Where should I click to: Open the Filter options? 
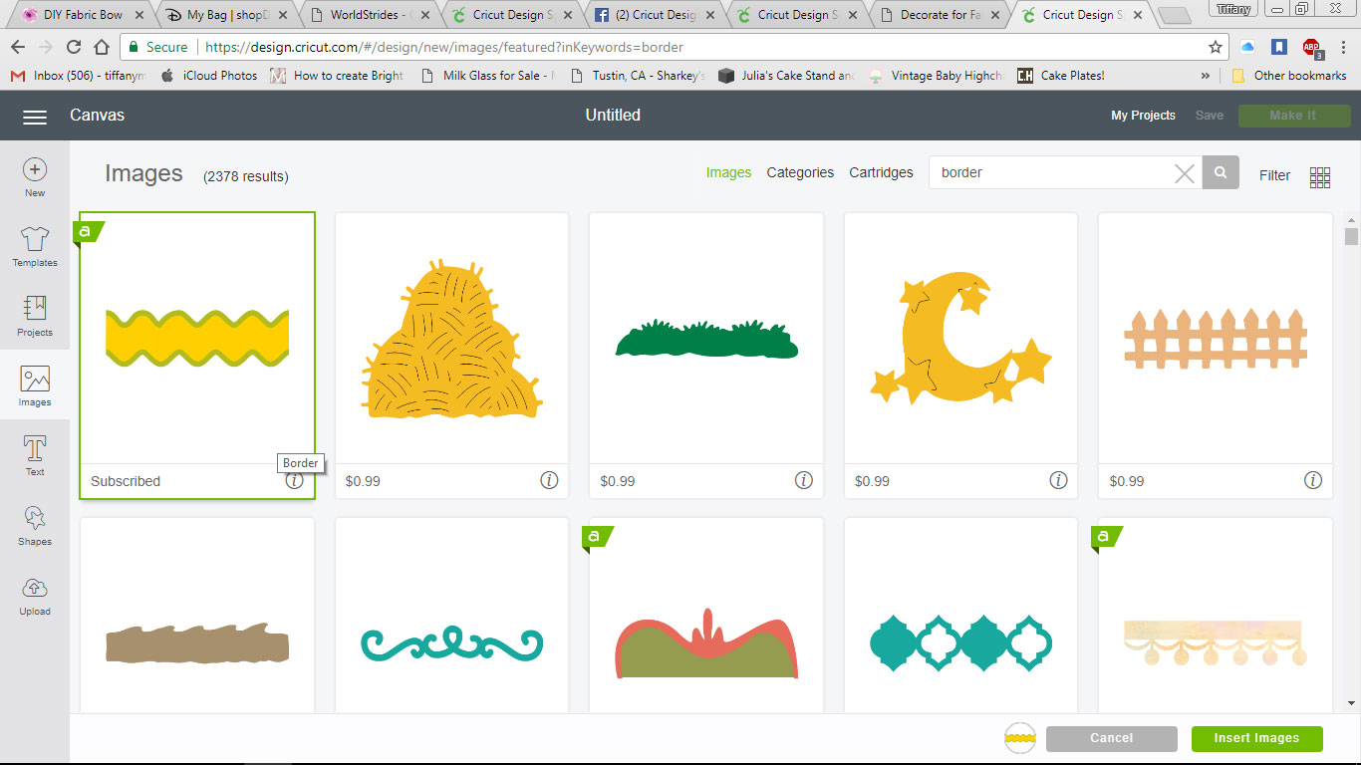(1274, 175)
